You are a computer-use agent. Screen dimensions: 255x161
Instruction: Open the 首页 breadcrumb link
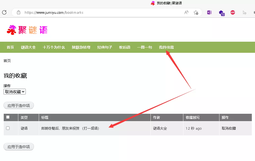tap(7, 61)
